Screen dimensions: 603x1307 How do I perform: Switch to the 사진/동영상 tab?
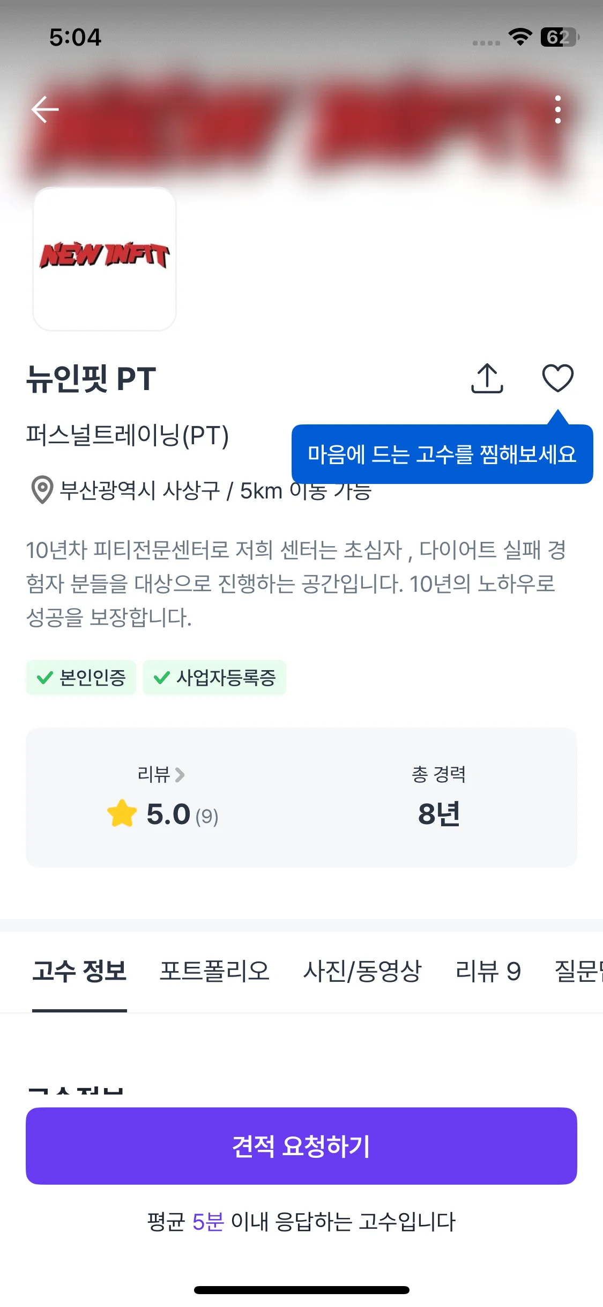coord(362,971)
